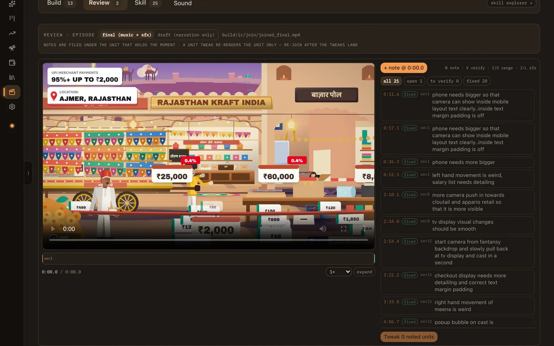
Task: Open the 0:36.3 phone needs more bigger note
Action: [457, 162]
